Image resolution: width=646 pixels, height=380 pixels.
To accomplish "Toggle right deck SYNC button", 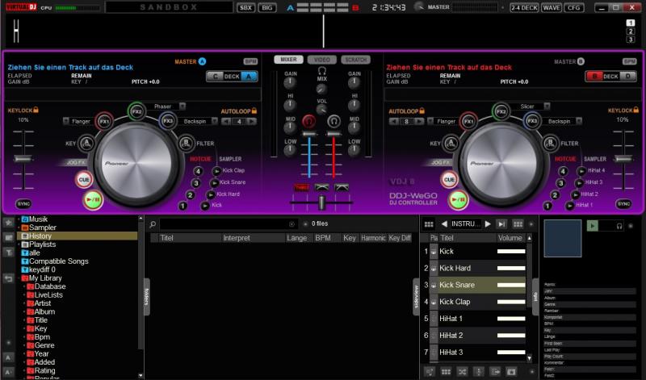I will 623,204.
